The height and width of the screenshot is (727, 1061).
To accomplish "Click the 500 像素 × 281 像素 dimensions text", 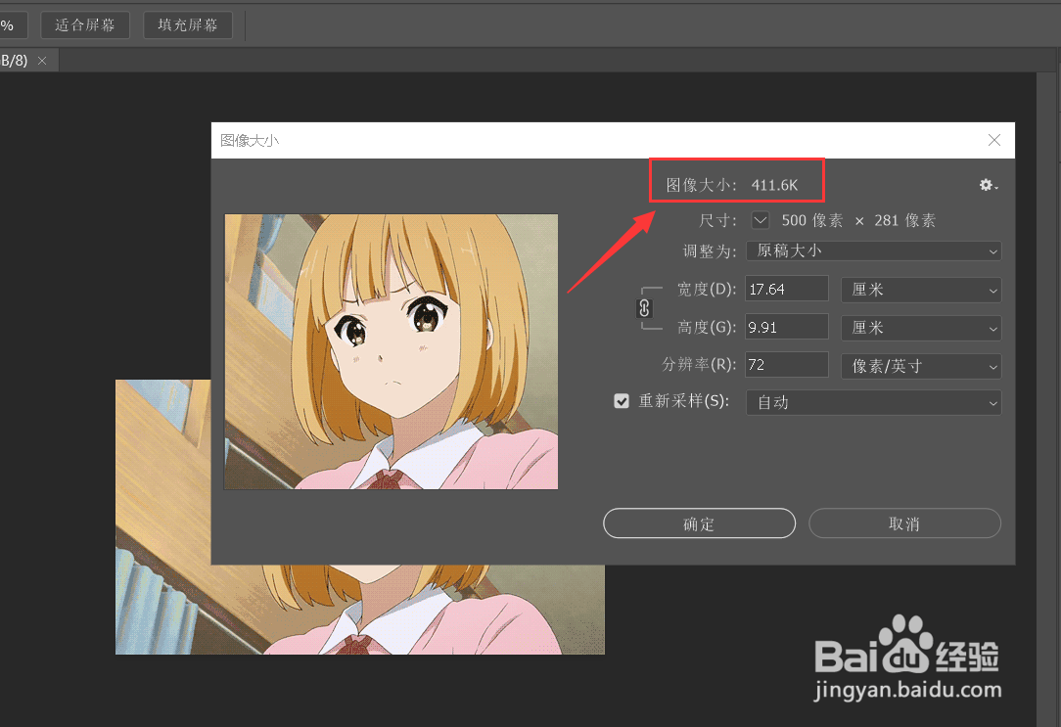I will coord(858,220).
